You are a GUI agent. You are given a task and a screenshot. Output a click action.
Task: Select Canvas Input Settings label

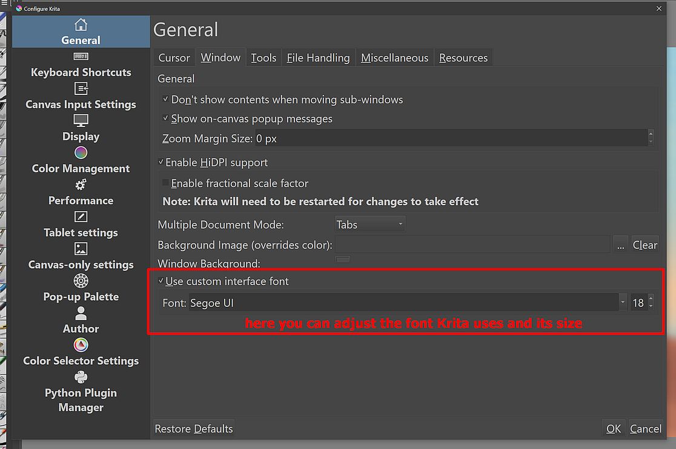pos(81,104)
